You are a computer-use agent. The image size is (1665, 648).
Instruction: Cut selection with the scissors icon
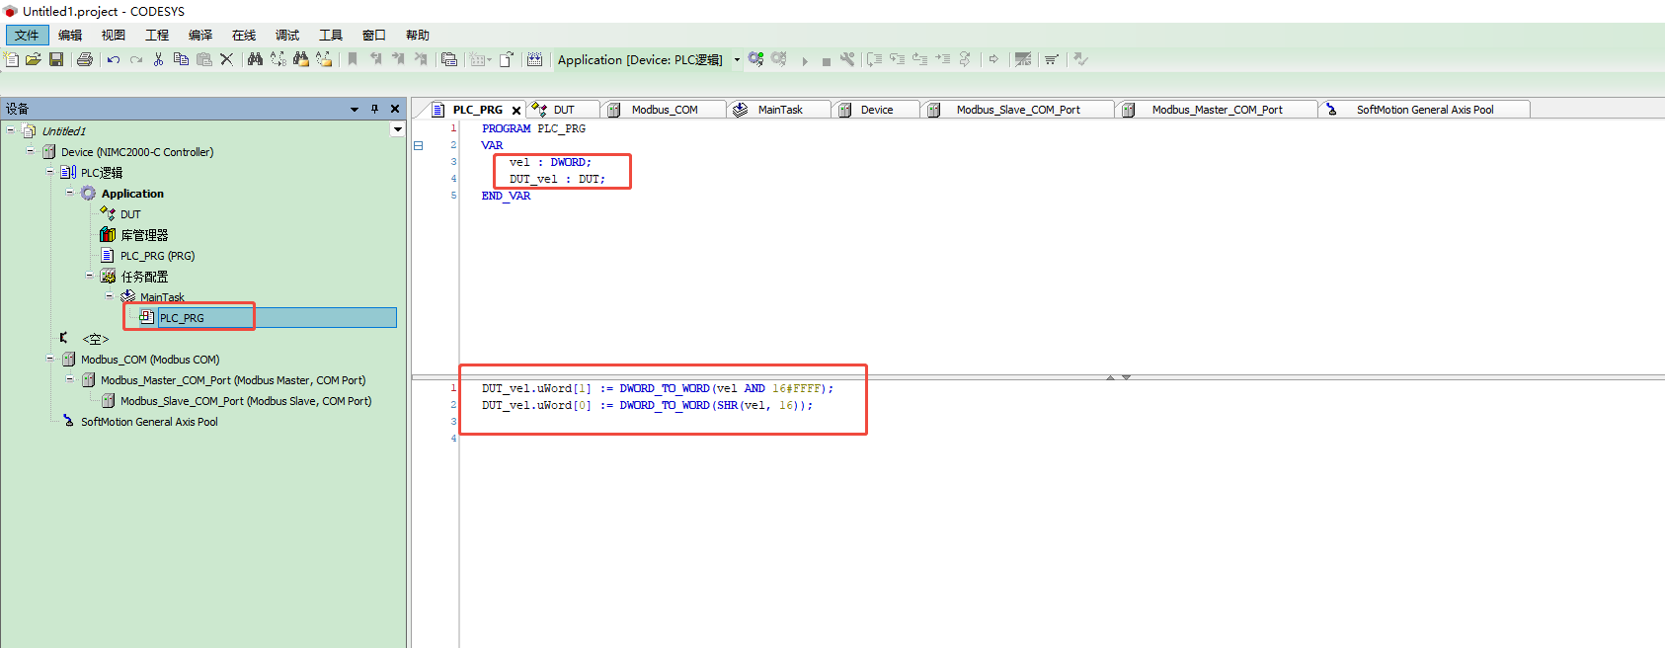[x=158, y=59]
